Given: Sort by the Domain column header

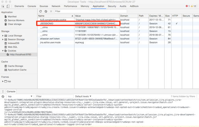Looking at the screenshot, I should tap(128, 16).
